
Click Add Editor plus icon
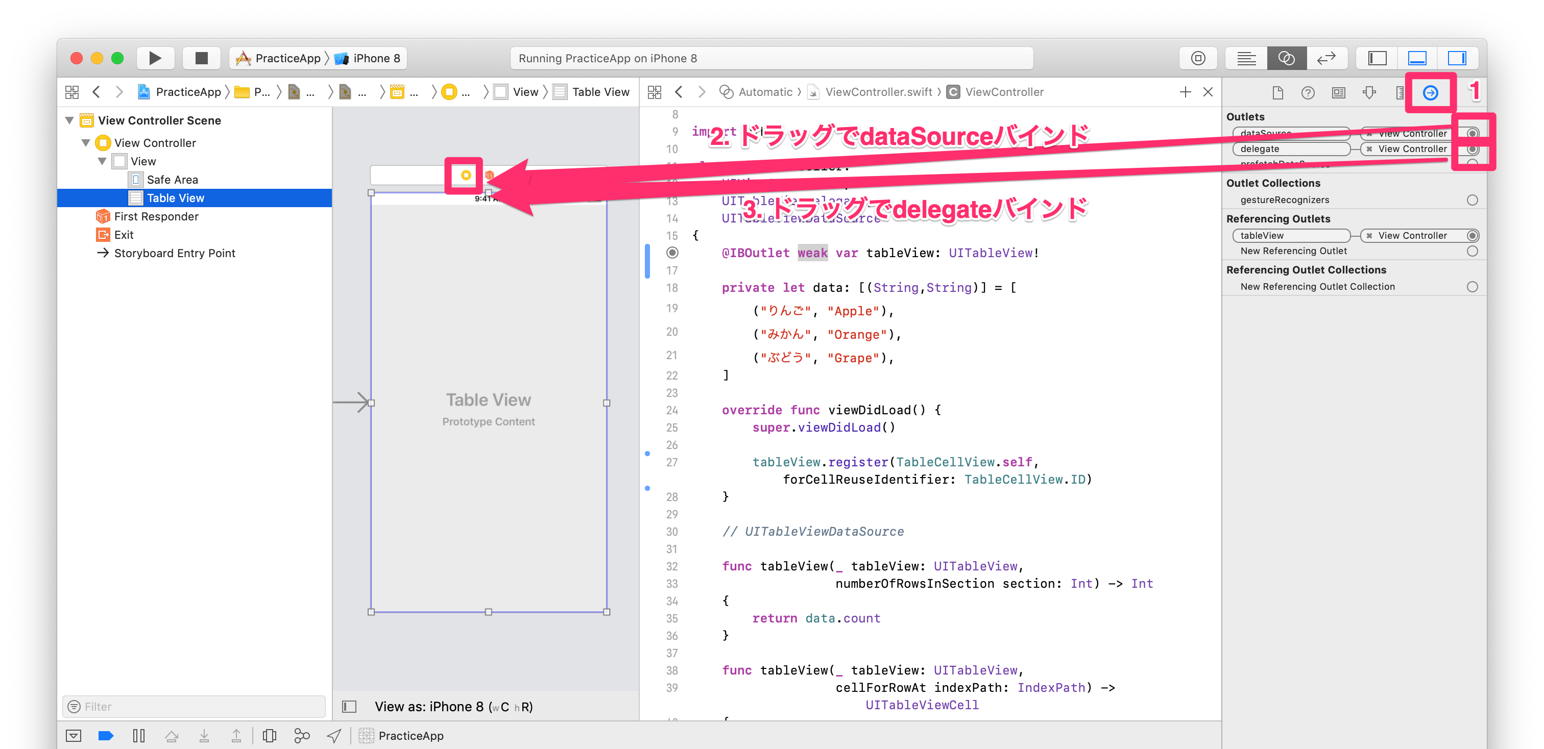(x=1185, y=92)
